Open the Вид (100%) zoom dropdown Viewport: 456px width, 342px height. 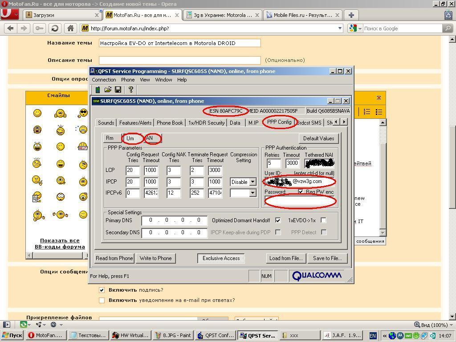click(451, 325)
